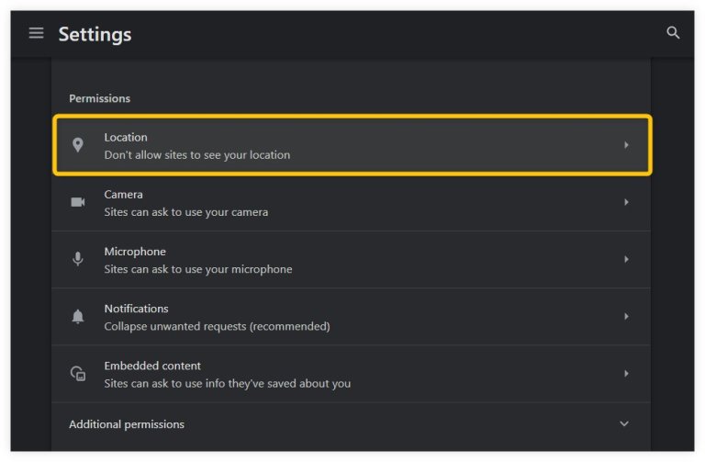705x462 pixels.
Task: Open the hamburger main menu
Action: [x=36, y=33]
